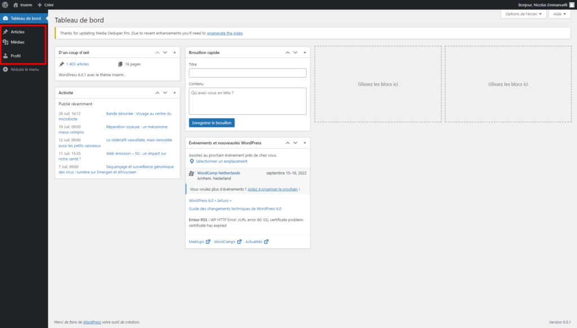Collapse the Brouillon rapide widget
577x328 pixels.
[304, 52]
